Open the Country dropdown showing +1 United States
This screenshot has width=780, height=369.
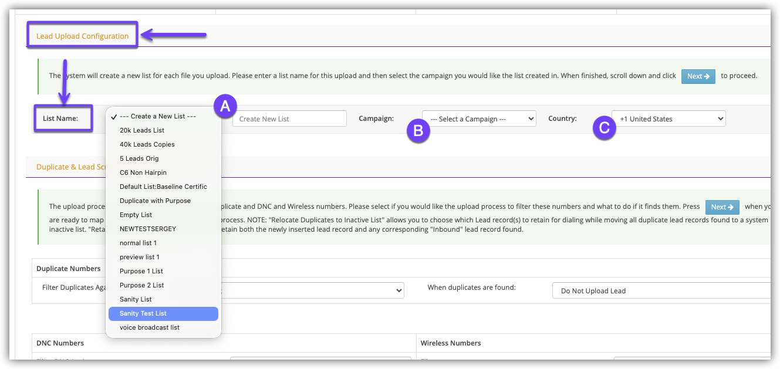(668, 119)
